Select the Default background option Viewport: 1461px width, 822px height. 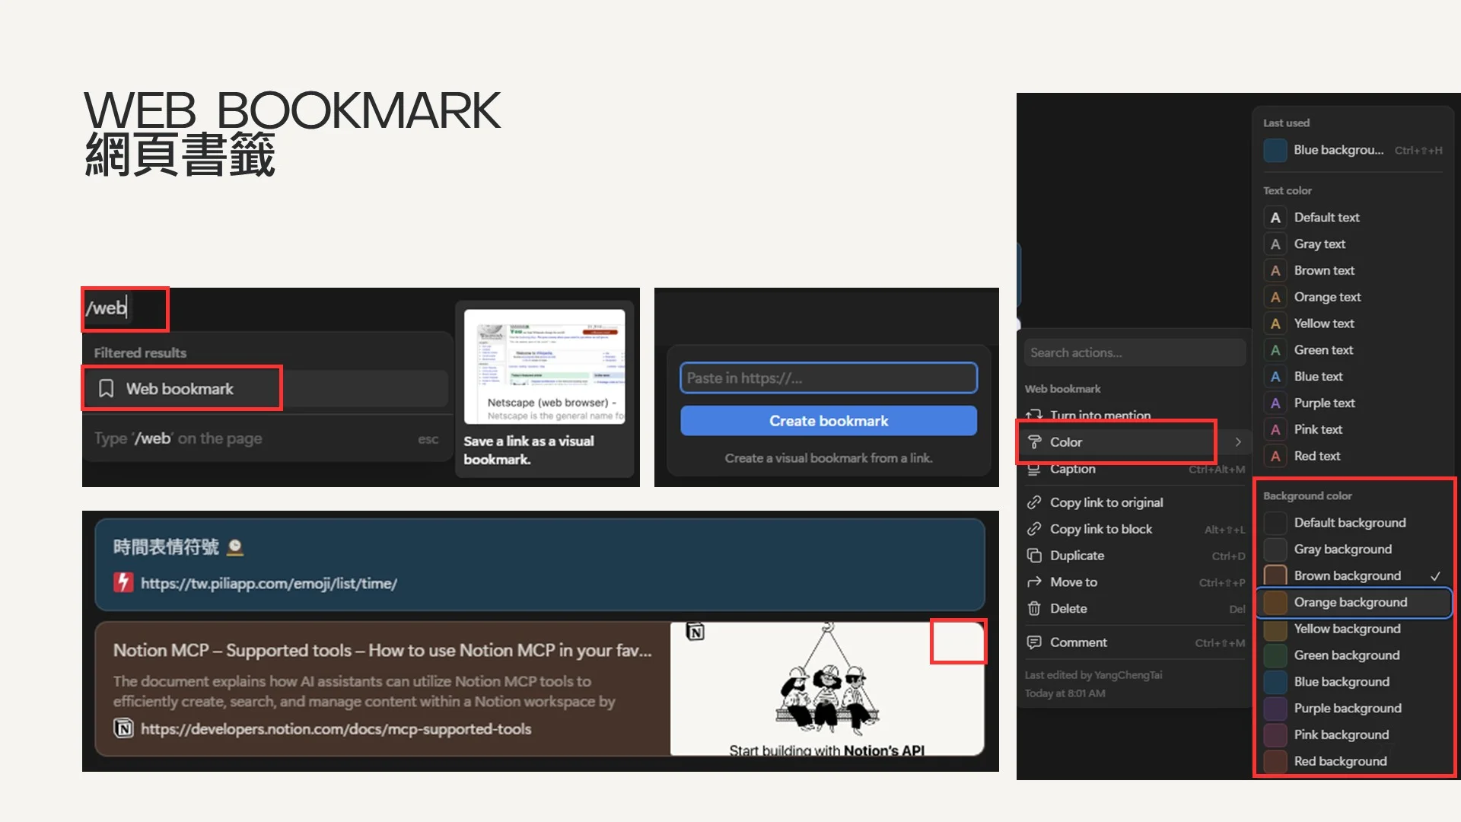[x=1349, y=523]
